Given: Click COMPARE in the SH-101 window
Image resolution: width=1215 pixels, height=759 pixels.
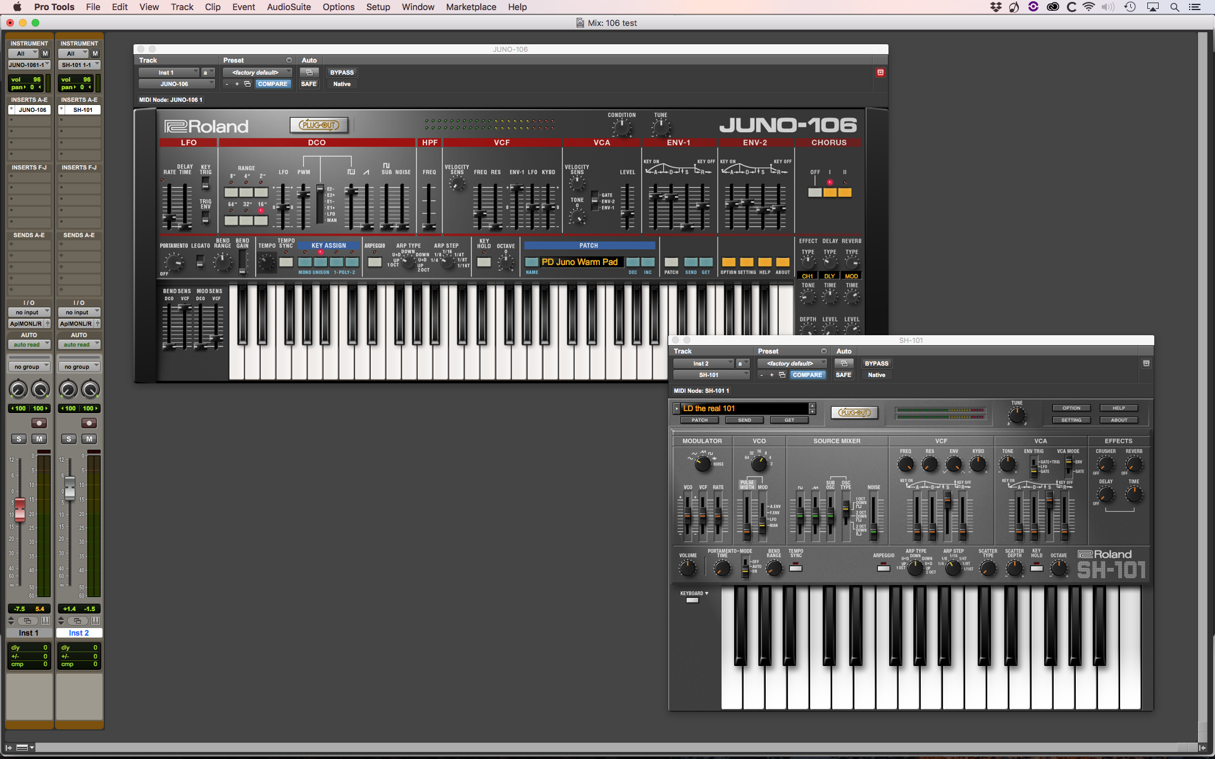Looking at the screenshot, I should click(807, 375).
